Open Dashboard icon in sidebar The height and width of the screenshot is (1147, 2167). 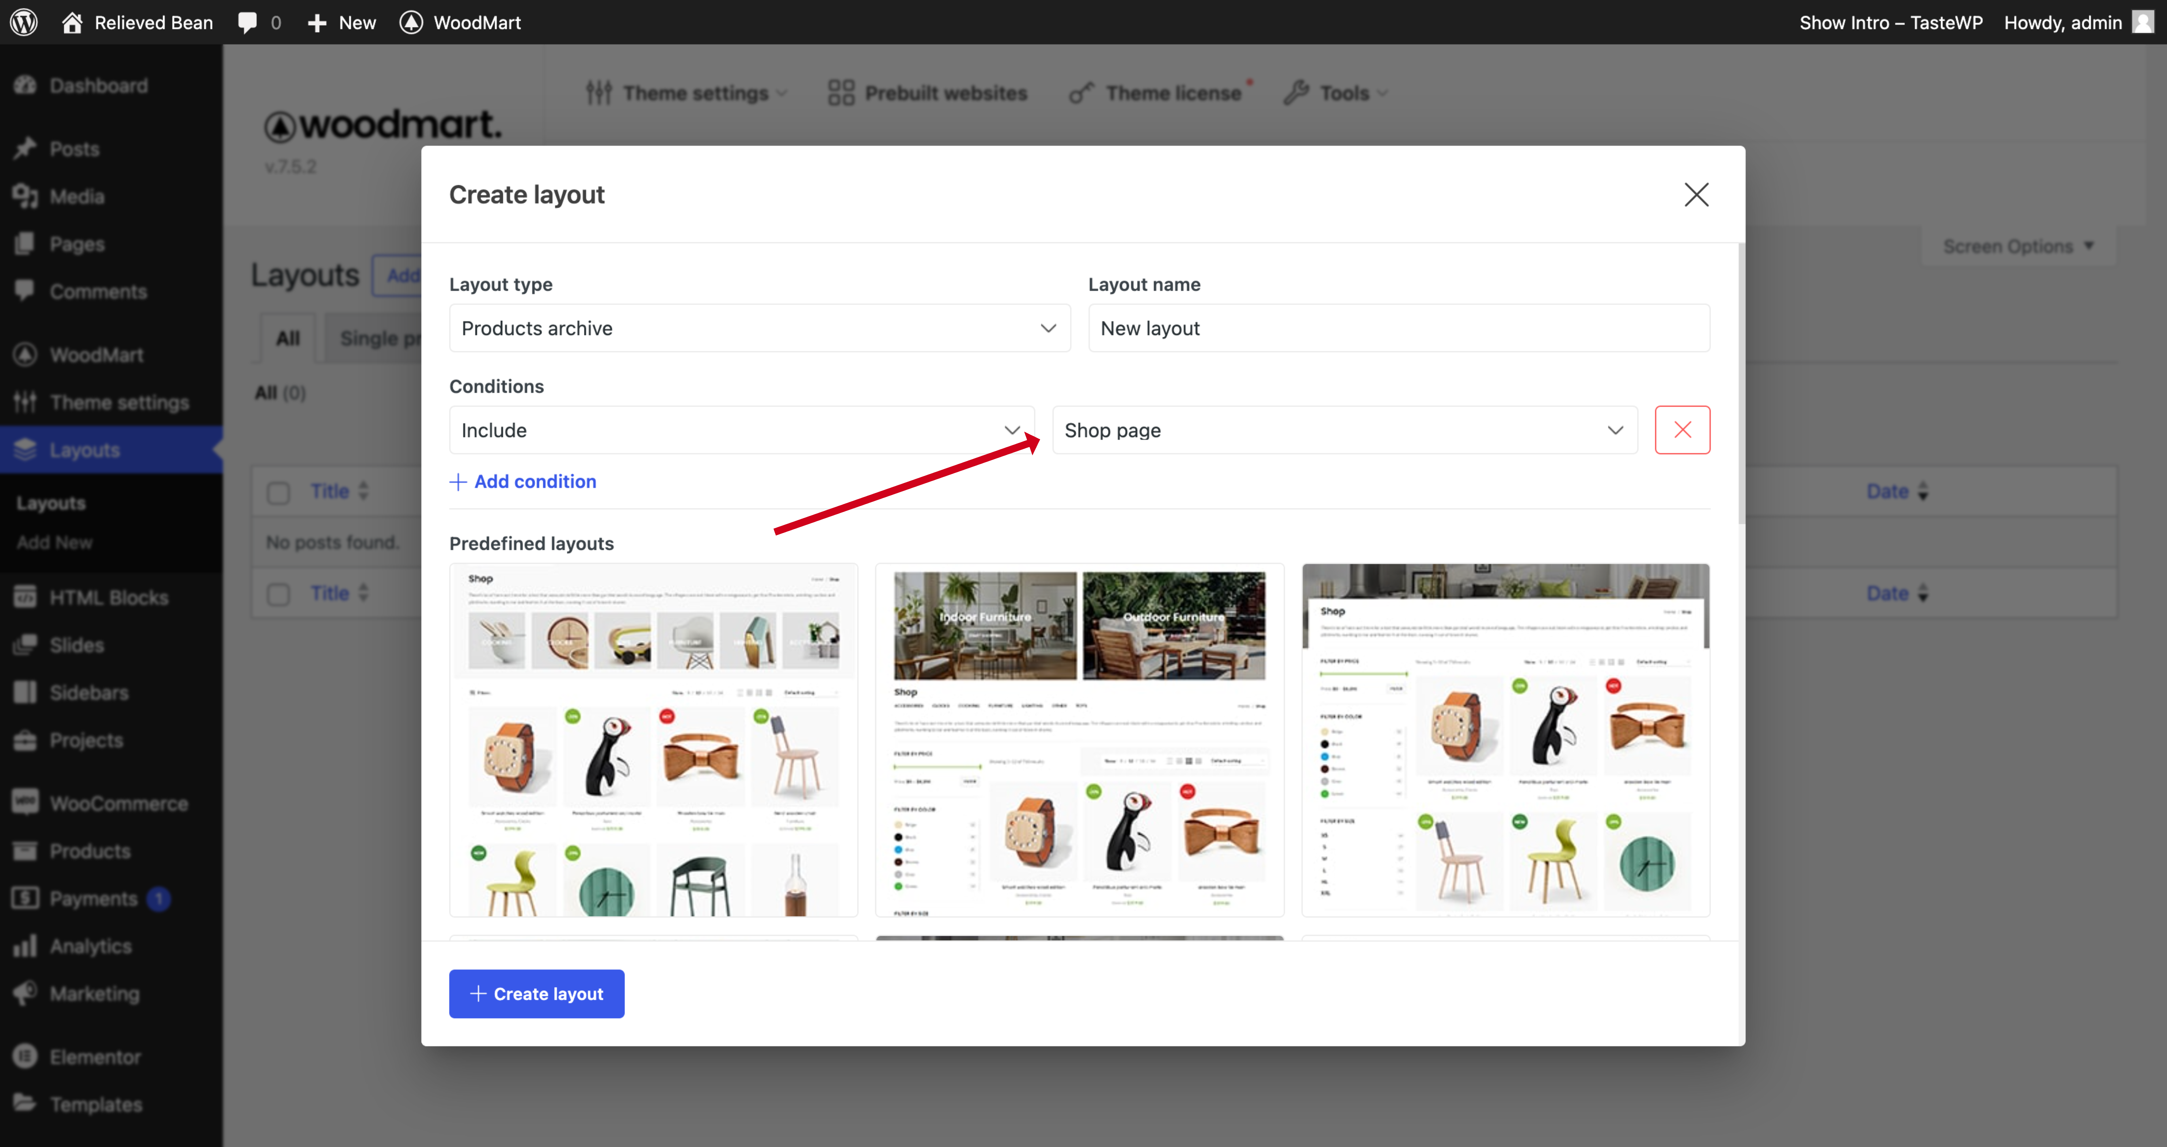click(25, 85)
